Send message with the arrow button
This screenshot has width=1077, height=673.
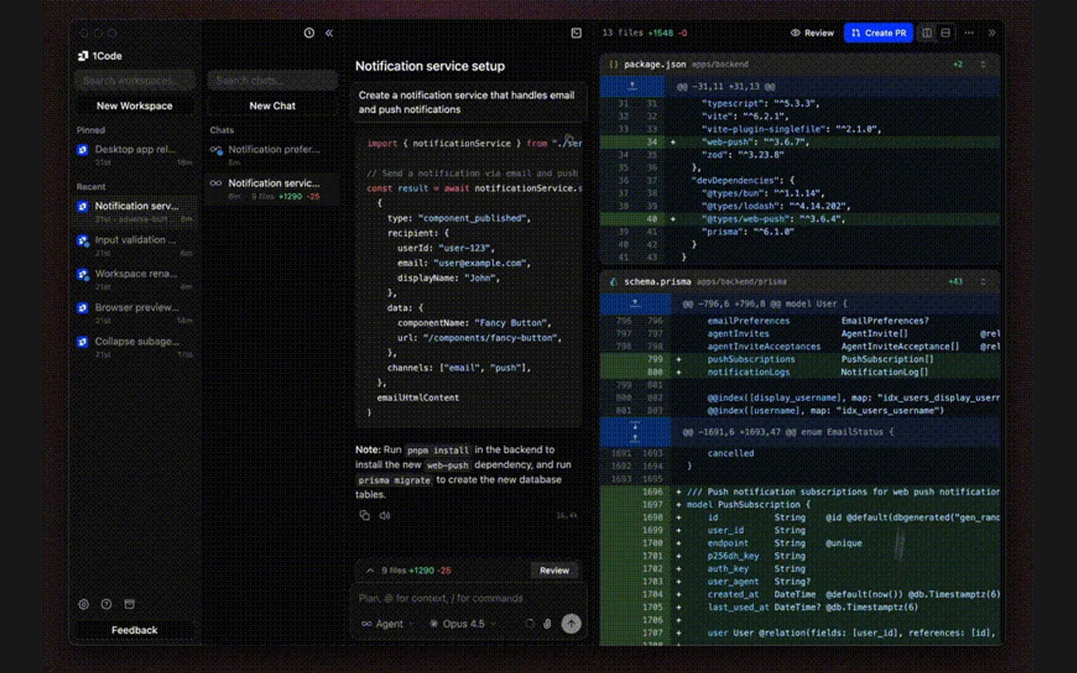[x=571, y=624]
